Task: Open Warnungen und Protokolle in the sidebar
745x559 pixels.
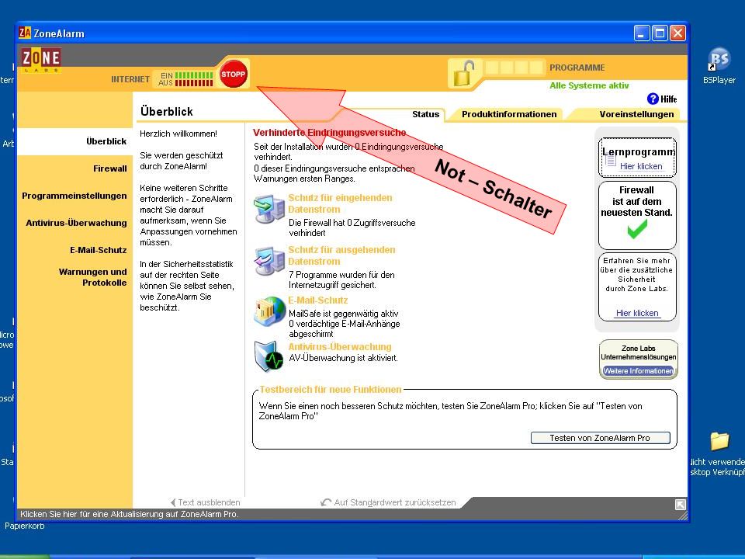Action: tap(92, 277)
